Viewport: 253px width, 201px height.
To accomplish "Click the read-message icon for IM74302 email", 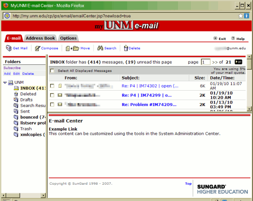I will pyautogui.click(x=60, y=86).
